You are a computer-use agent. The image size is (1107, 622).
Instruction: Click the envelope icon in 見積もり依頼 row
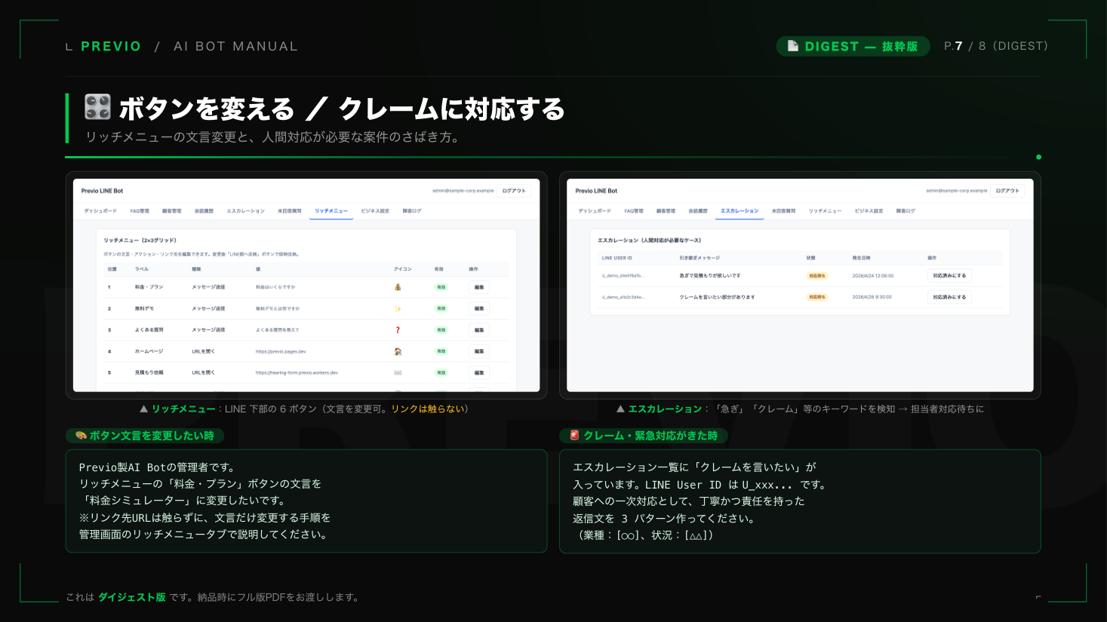398,372
